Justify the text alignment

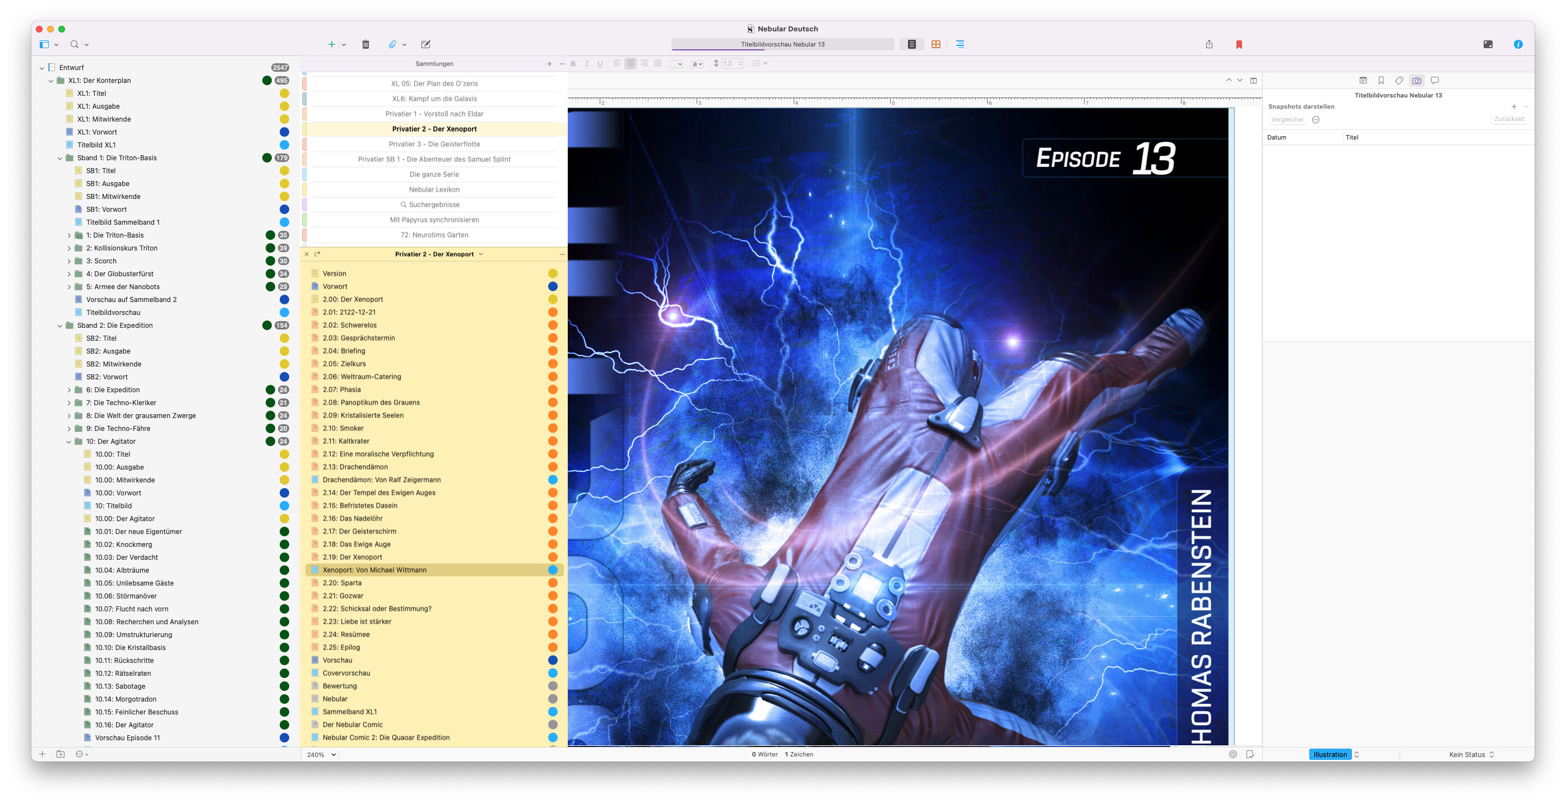[657, 63]
